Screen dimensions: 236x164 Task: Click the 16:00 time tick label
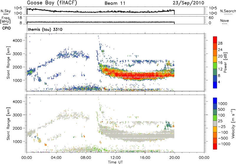[x=145, y=158]
